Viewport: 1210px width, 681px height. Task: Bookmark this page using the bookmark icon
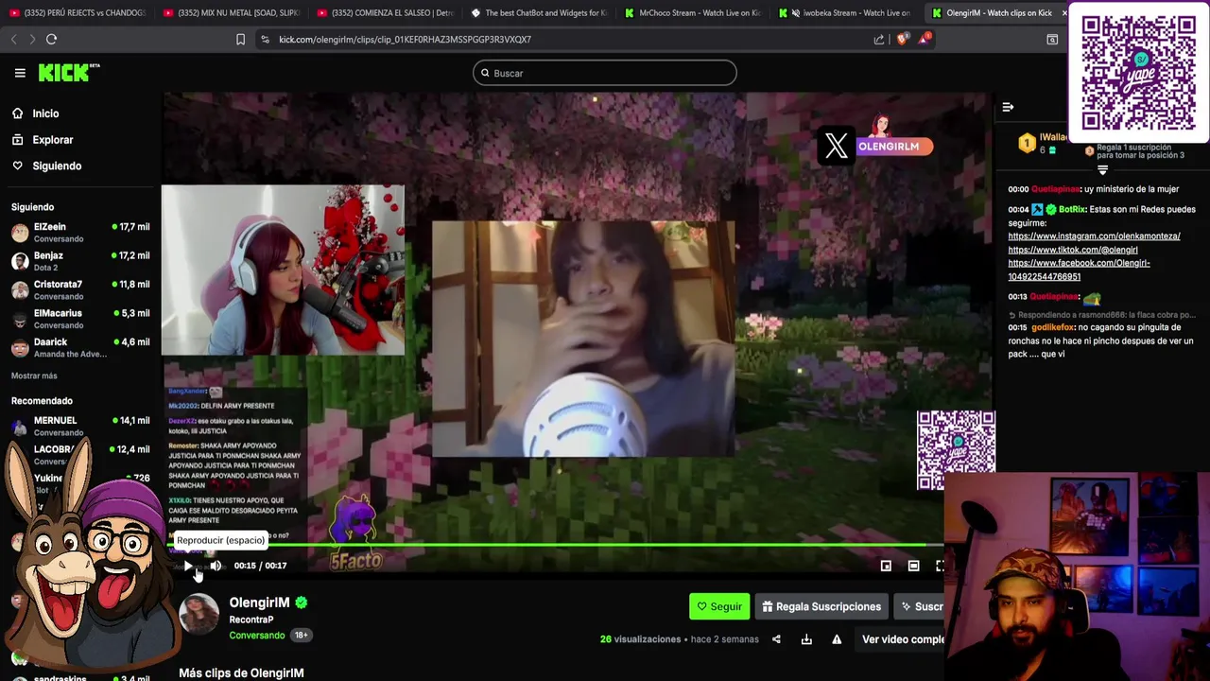coord(240,39)
